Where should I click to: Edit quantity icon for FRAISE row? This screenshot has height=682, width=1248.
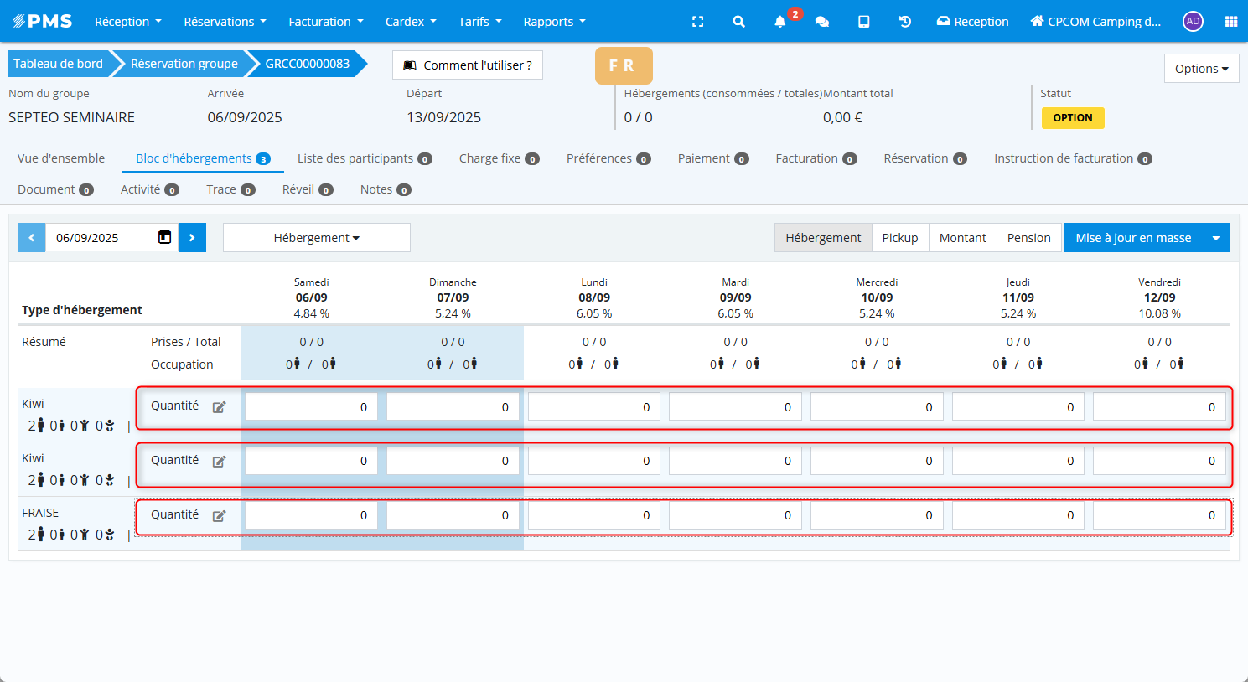(219, 516)
